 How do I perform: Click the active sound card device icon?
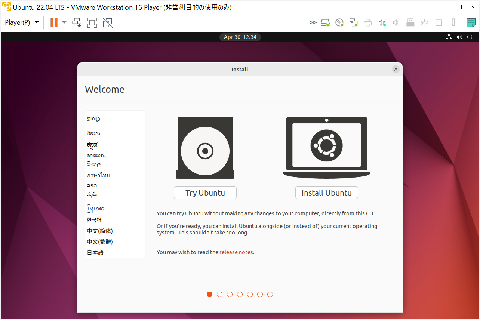tap(382, 22)
